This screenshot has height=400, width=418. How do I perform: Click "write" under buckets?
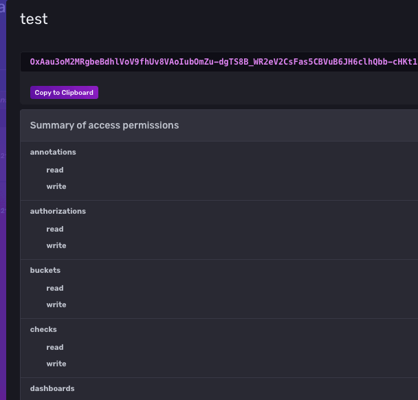[x=56, y=304]
